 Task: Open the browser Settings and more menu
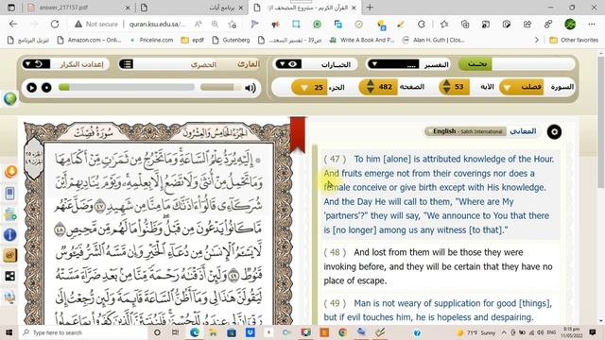point(592,24)
